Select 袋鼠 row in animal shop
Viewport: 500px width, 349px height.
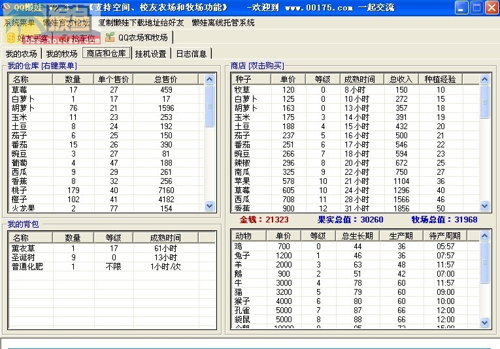coord(356,319)
